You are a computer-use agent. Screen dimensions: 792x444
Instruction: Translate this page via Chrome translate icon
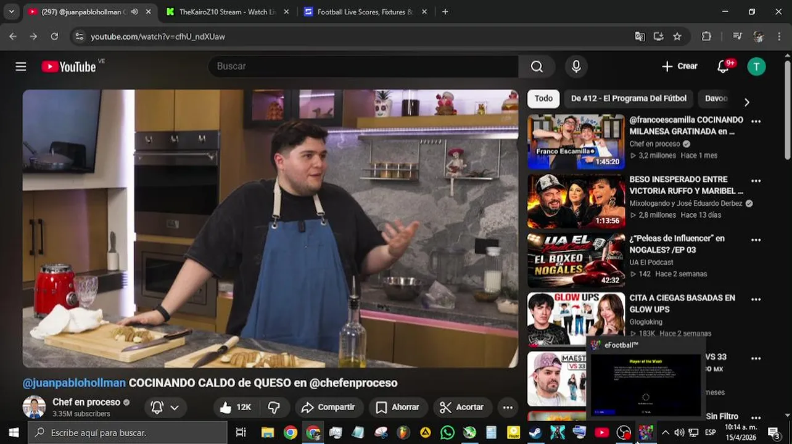coord(640,36)
